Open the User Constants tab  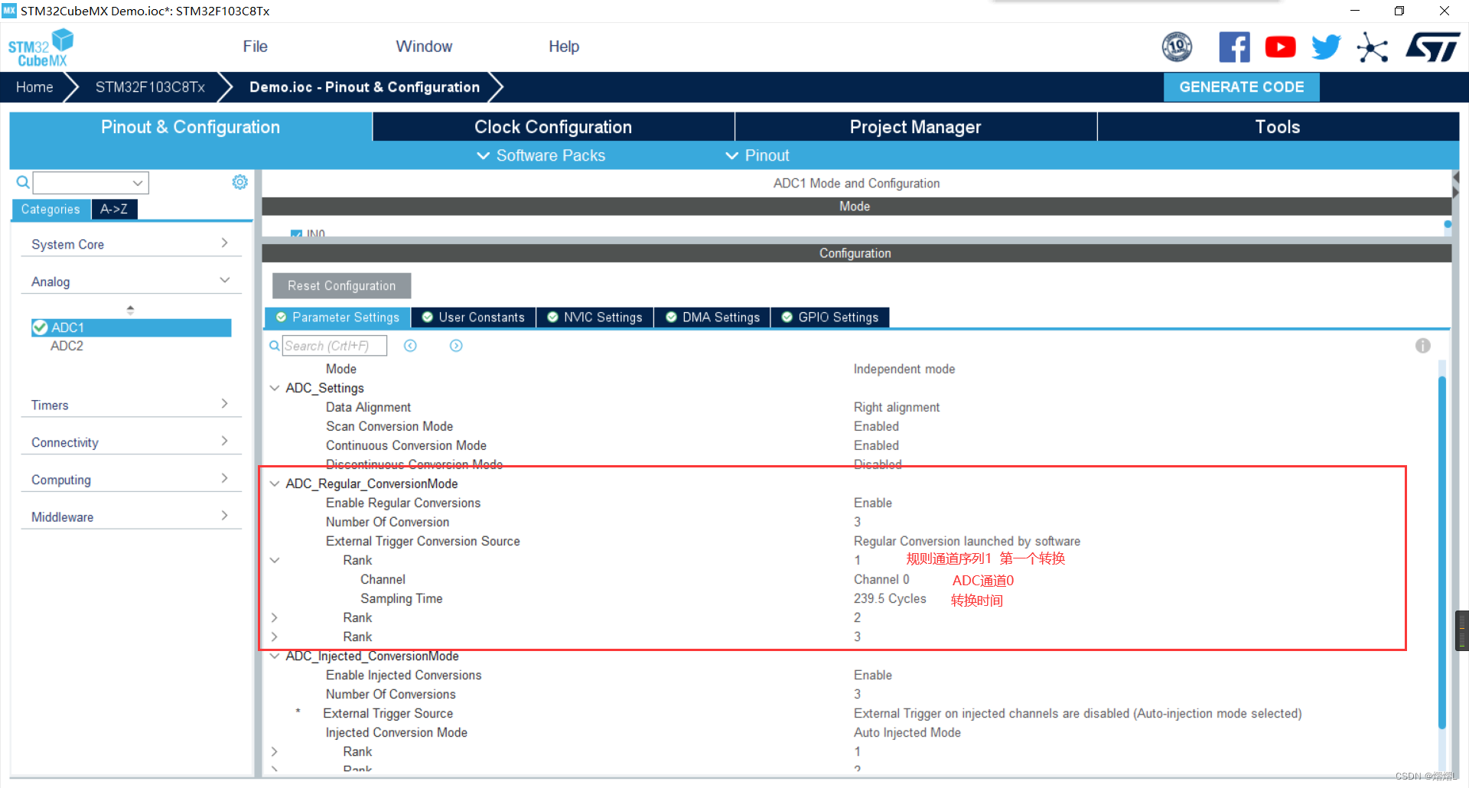474,317
